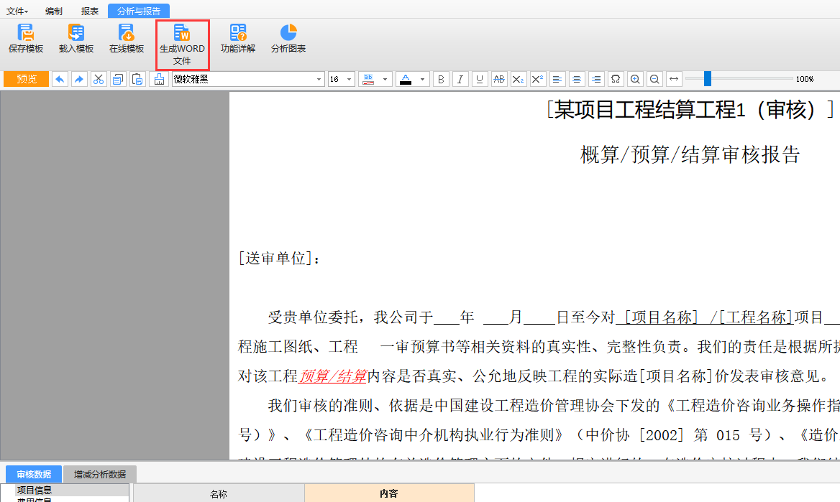
Task: Select 项目信息 in the left list
Action: pos(35,490)
